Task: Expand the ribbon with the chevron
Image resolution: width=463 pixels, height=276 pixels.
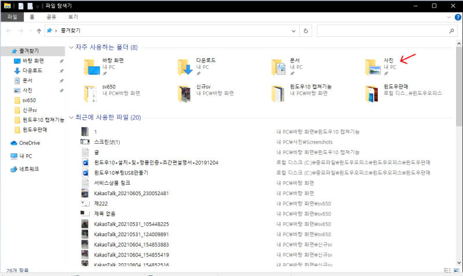Action: point(449,17)
